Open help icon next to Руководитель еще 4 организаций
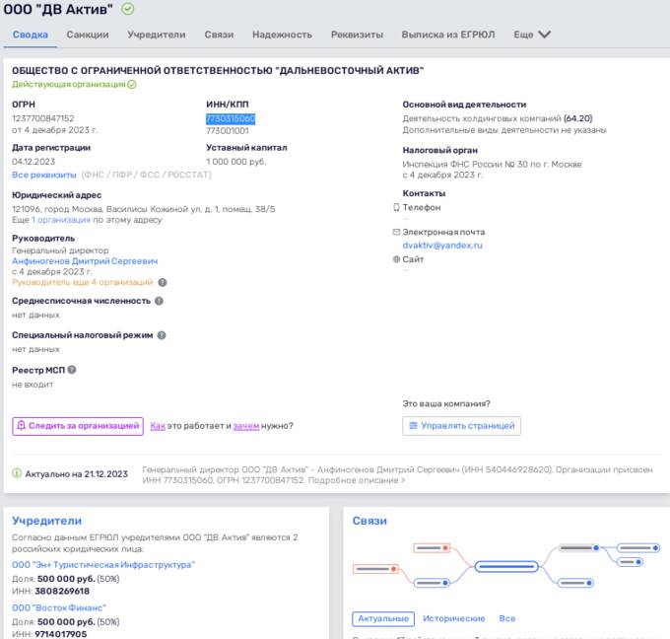 [x=163, y=282]
